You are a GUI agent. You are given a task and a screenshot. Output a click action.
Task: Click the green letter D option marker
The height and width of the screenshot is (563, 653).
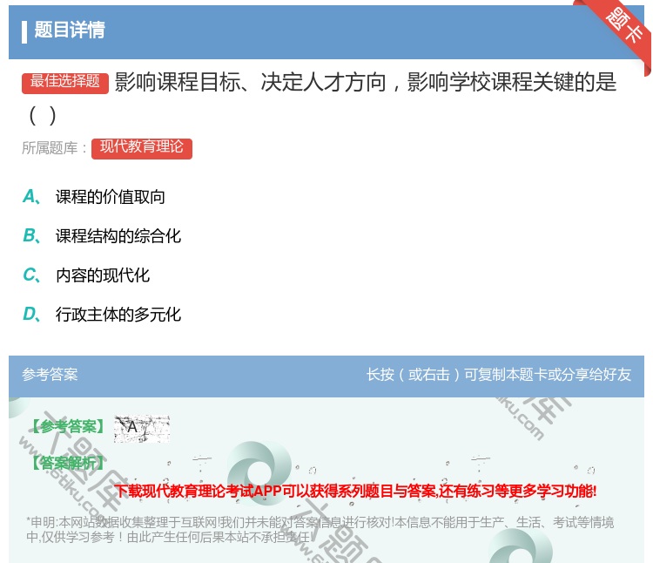coord(31,314)
